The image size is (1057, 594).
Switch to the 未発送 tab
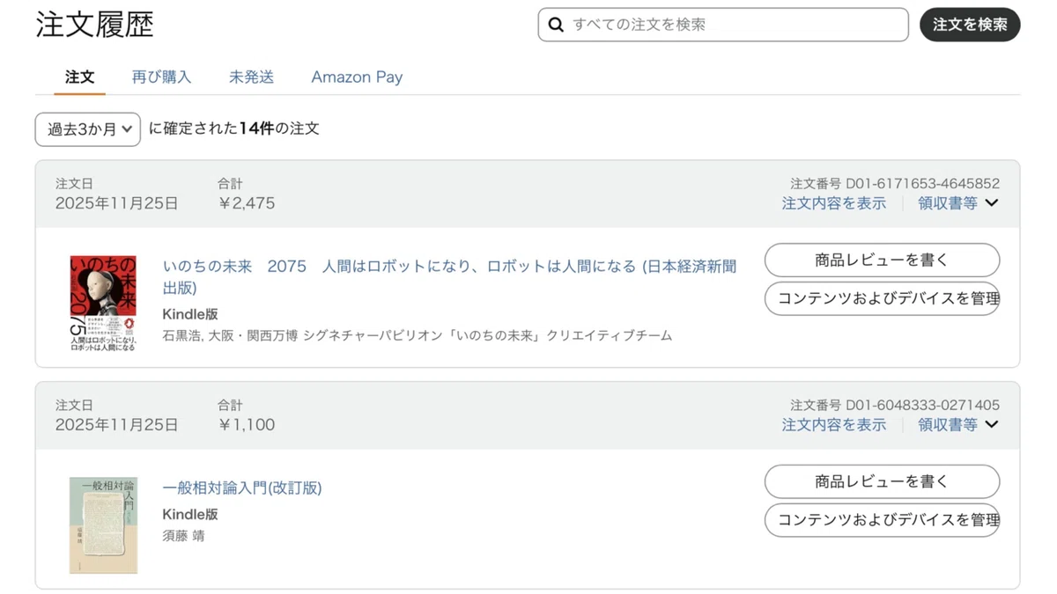click(x=251, y=77)
